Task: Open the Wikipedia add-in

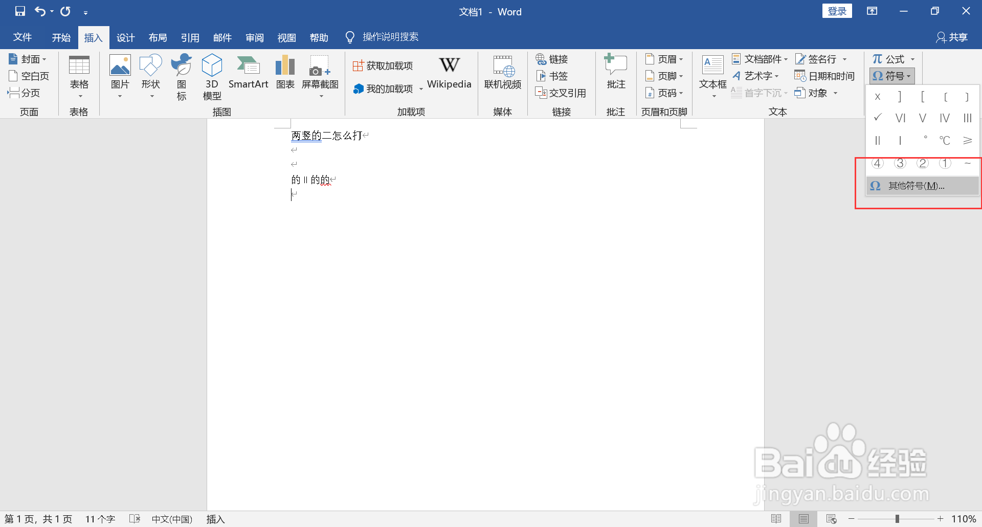Action: tap(449, 74)
